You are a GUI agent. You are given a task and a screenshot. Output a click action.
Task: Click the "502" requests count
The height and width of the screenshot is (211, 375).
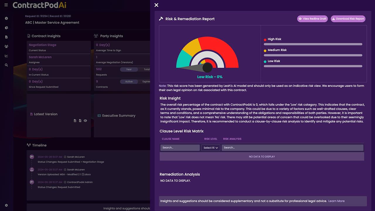pyautogui.click(x=99, y=69)
